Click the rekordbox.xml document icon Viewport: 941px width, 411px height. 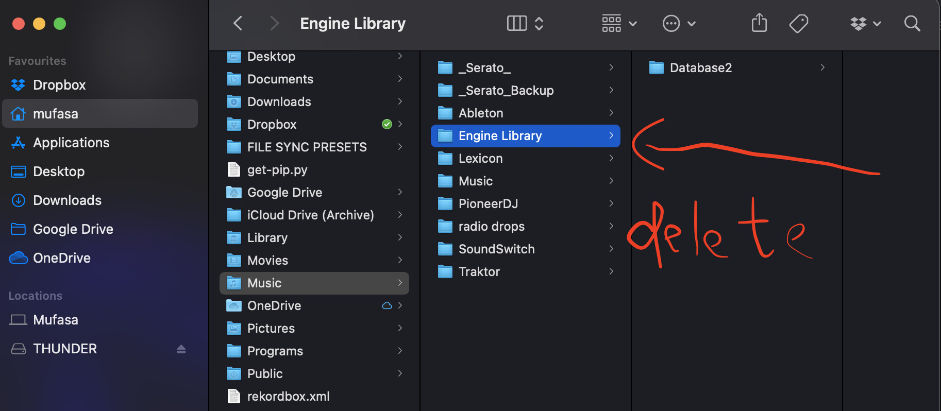pyautogui.click(x=234, y=396)
